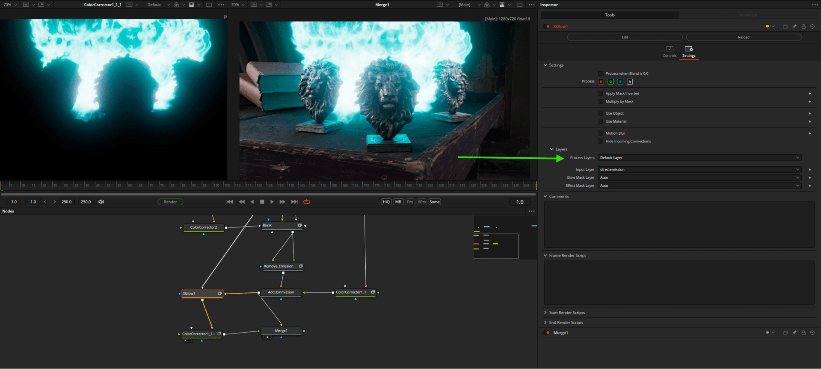Toggle single viewer layout icon in Merge1 viewer
The width and height of the screenshot is (821, 369).
point(520,5)
